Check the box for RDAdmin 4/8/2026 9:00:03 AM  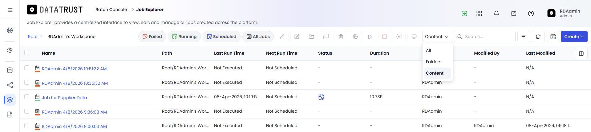[27, 126]
